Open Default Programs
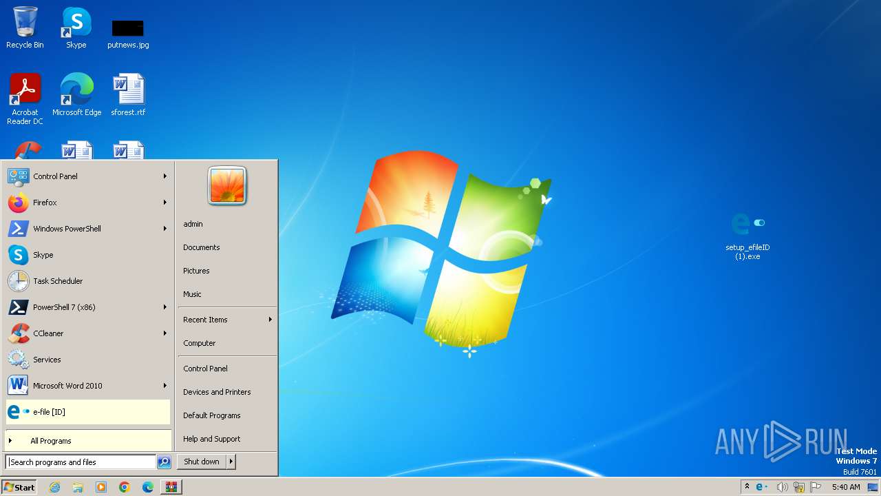881x496 pixels. (x=227, y=415)
